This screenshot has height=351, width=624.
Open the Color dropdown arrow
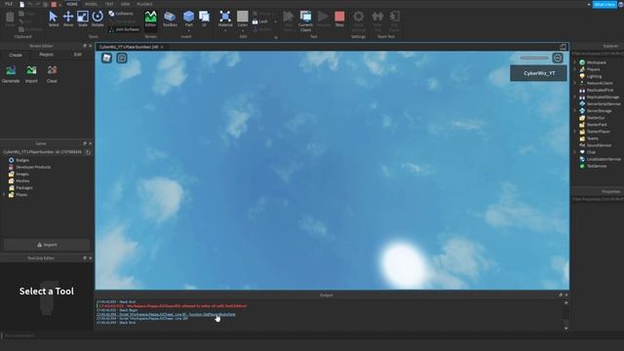[243, 30]
